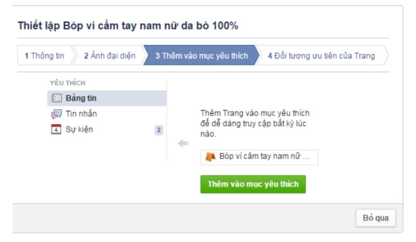The image size is (416, 242).
Task: Open the Tin nhắn label in the sidebar
Action: click(x=81, y=114)
